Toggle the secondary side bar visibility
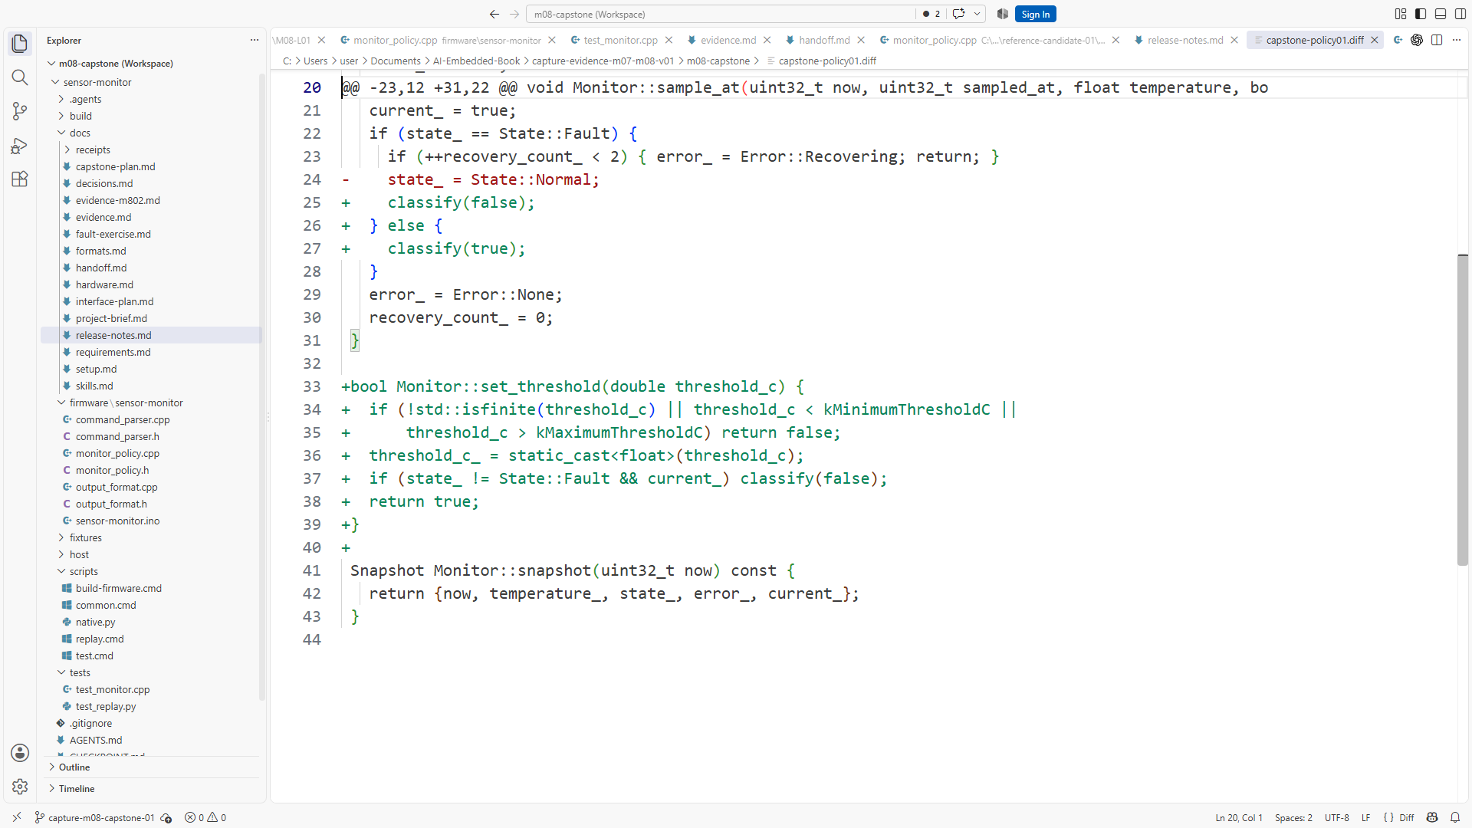The width and height of the screenshot is (1472, 828). point(1460,14)
